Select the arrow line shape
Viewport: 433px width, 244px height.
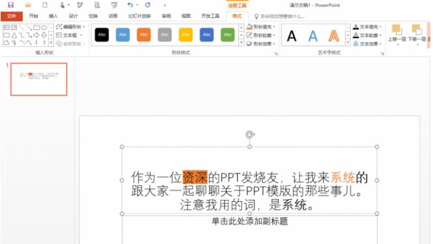[x=29, y=27]
